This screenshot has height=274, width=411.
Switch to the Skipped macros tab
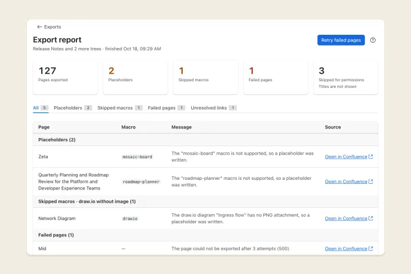coord(120,108)
